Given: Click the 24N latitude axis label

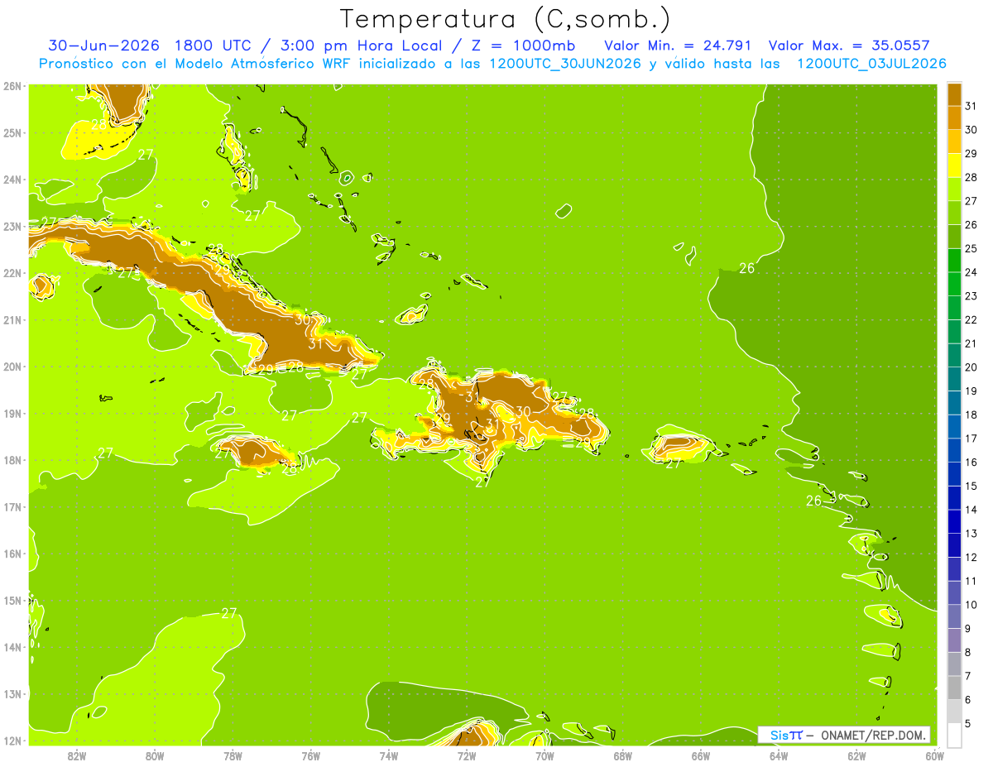Looking at the screenshot, I should [12, 180].
